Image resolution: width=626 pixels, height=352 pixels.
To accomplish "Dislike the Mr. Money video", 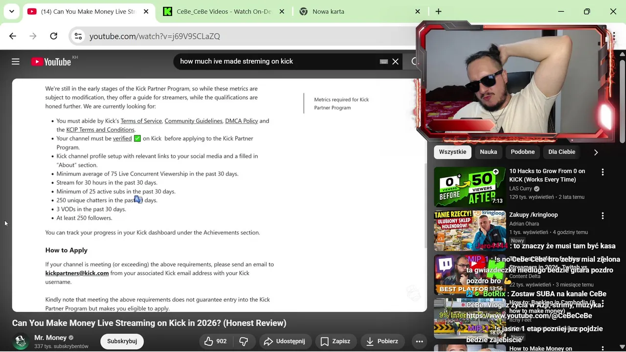I will 244,341.
